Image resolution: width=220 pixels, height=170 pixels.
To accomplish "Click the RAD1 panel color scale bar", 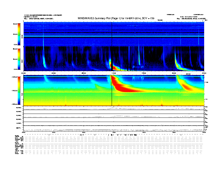I will pos(19,59).
